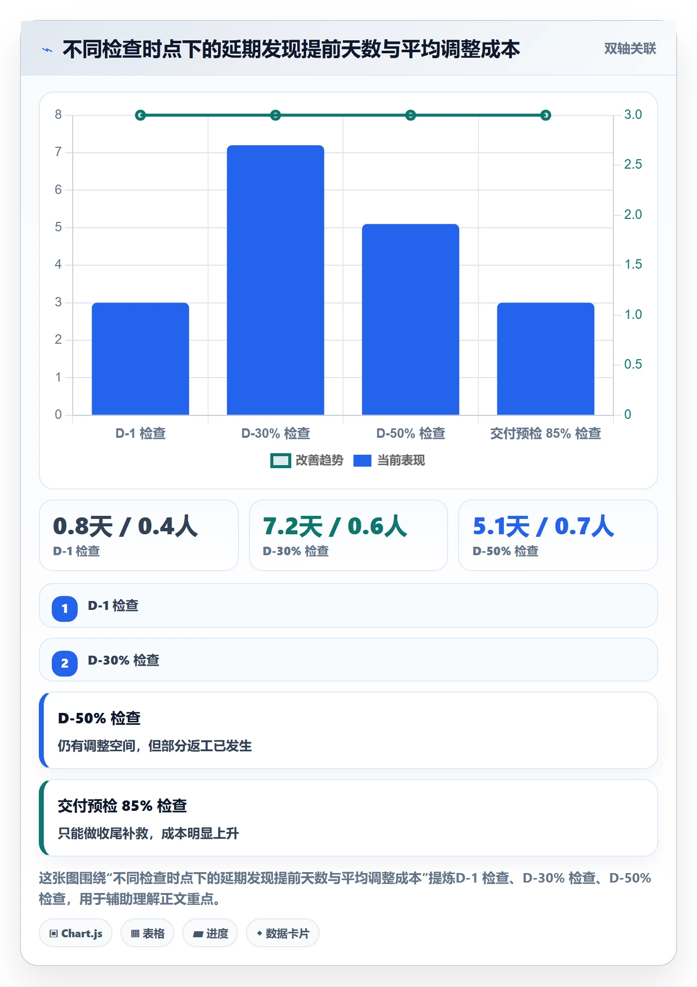Viewport: 697px width, 987px height.
Task: Expand the D-1 检查 list row
Action: (x=348, y=605)
